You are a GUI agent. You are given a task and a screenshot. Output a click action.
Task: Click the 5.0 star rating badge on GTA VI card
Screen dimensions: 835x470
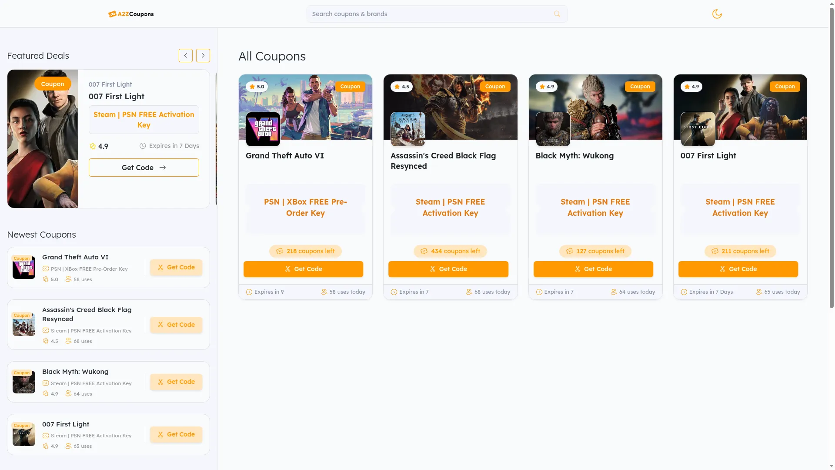coord(257,87)
